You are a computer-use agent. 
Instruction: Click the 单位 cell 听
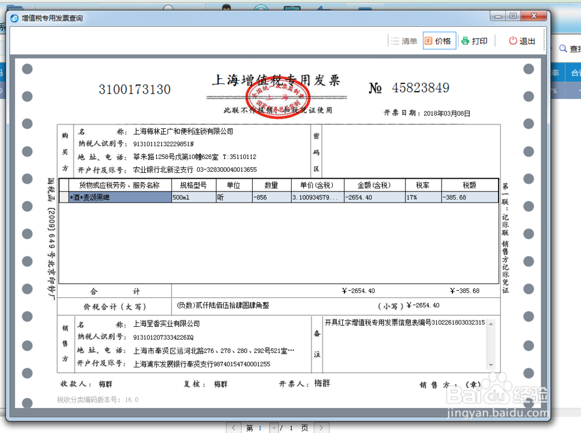(234, 197)
